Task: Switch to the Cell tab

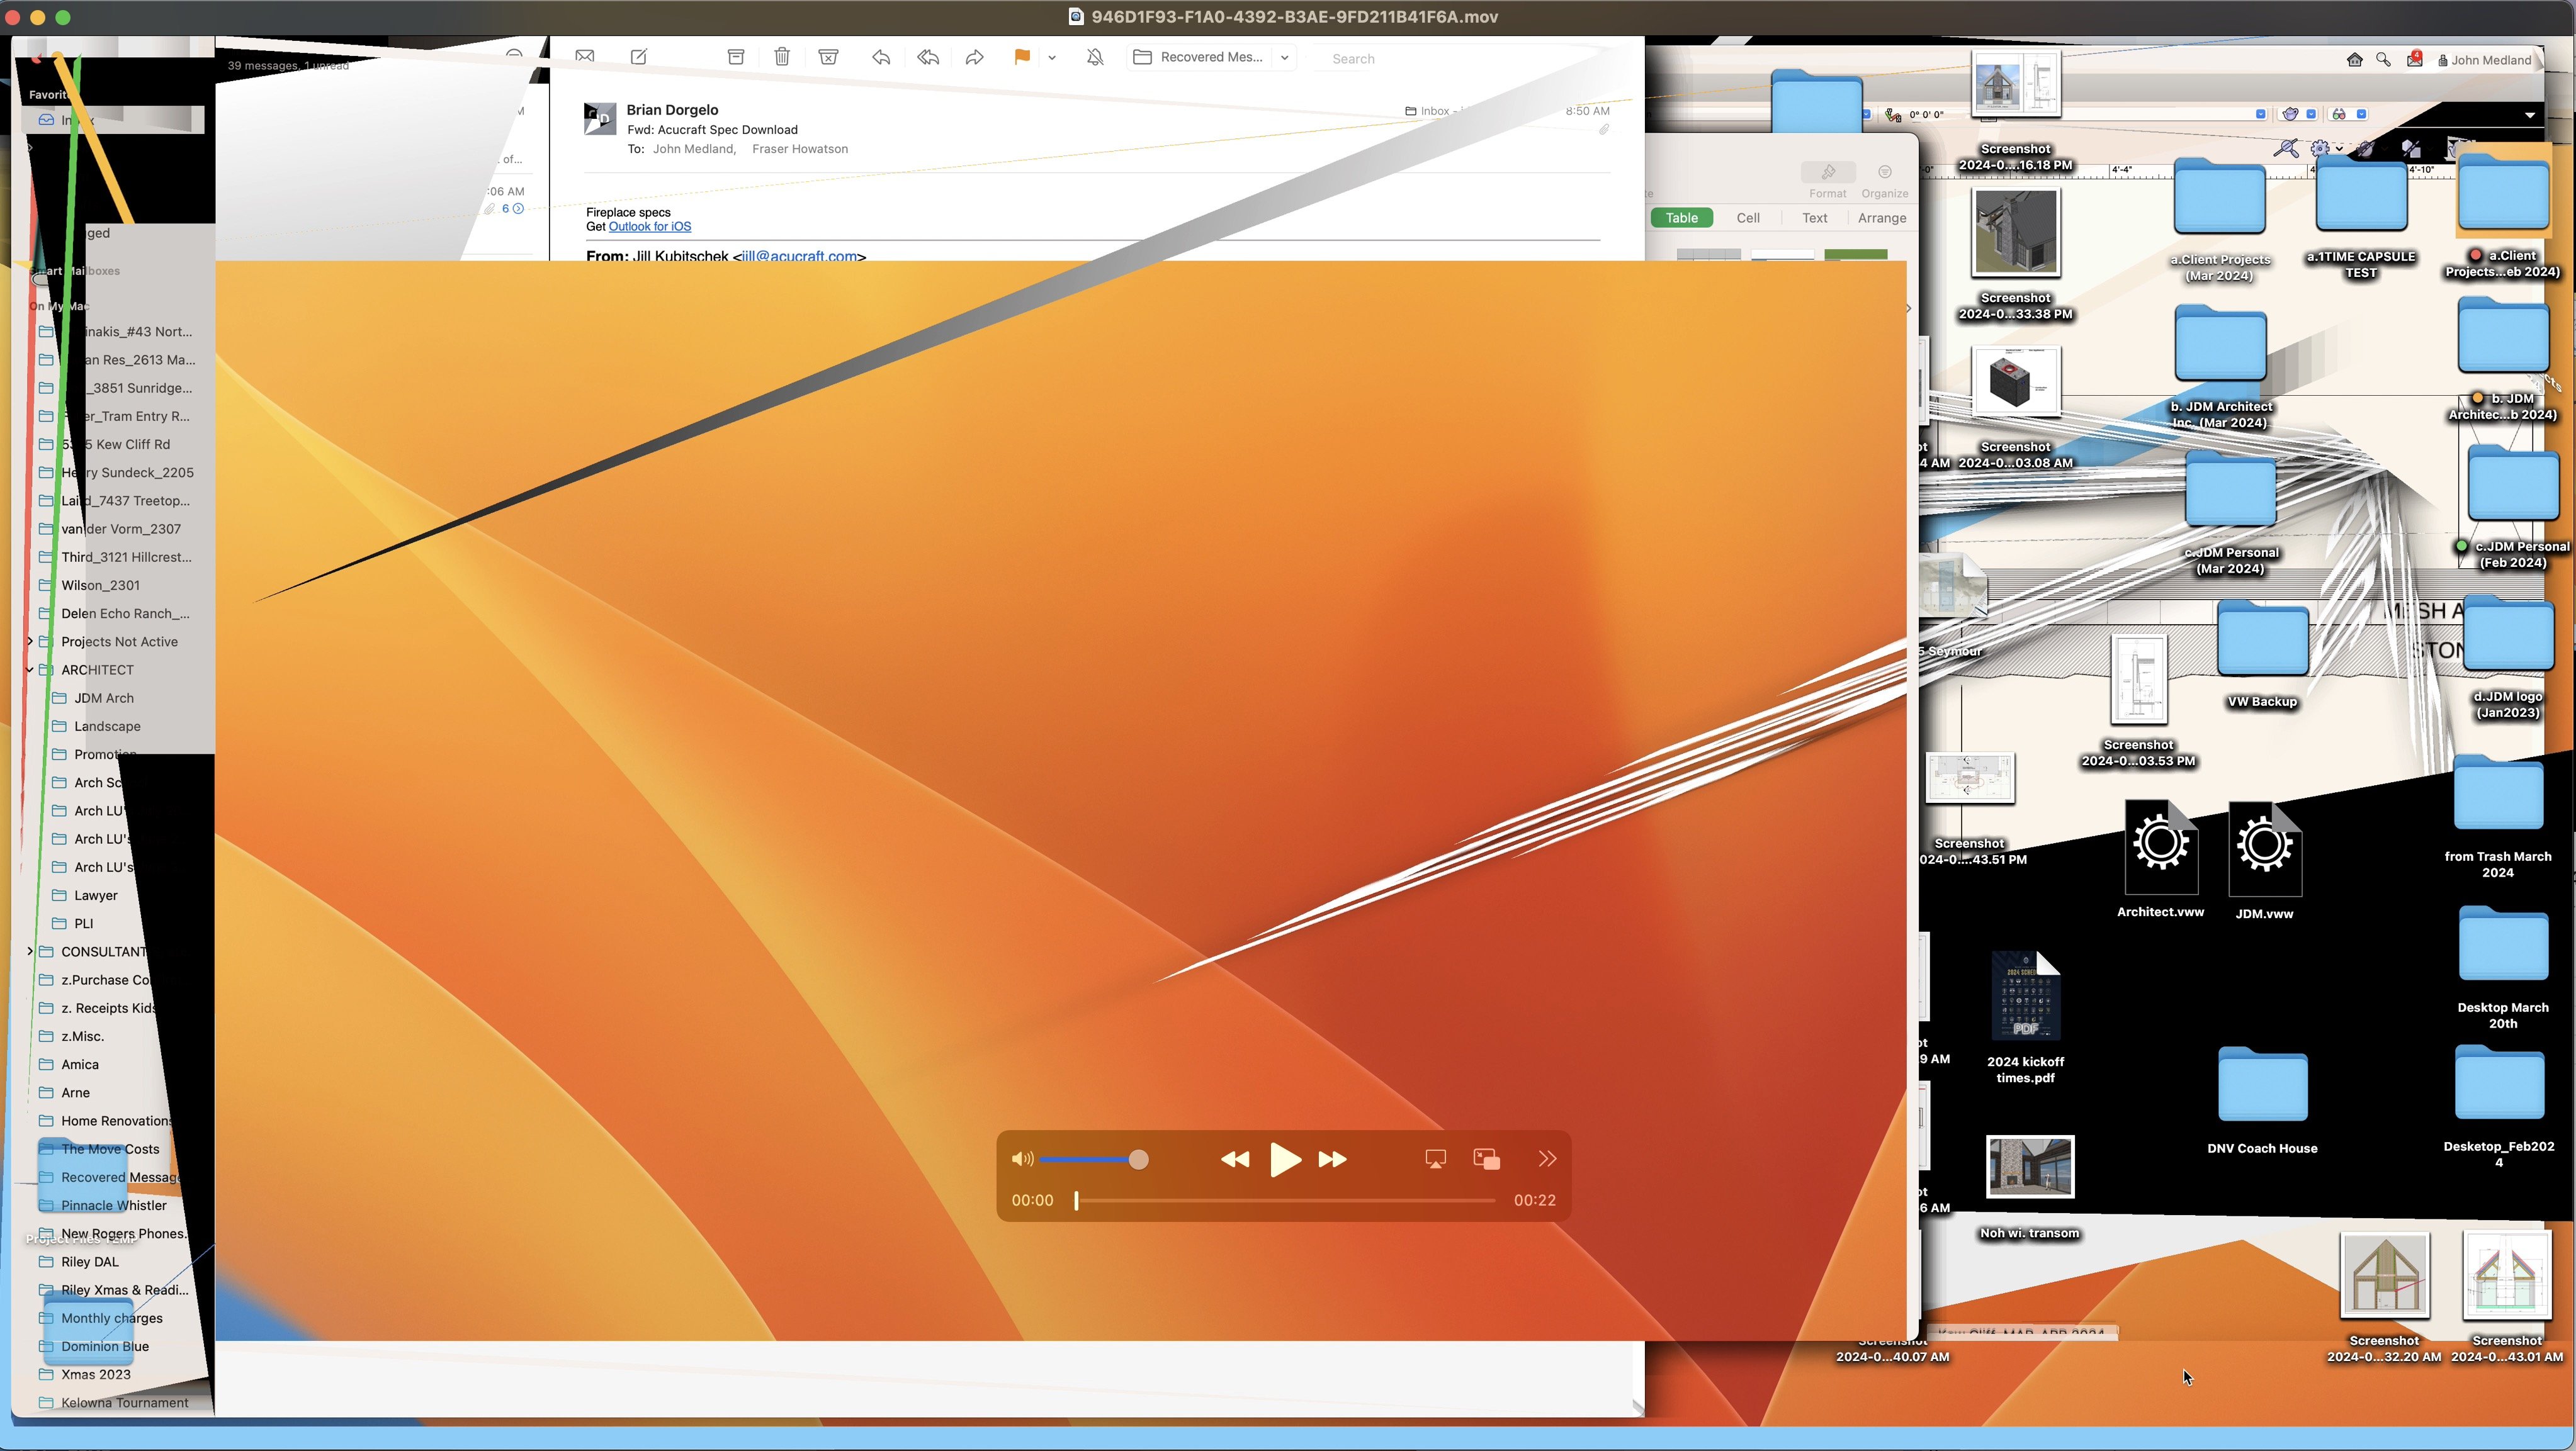Action: click(x=1748, y=218)
